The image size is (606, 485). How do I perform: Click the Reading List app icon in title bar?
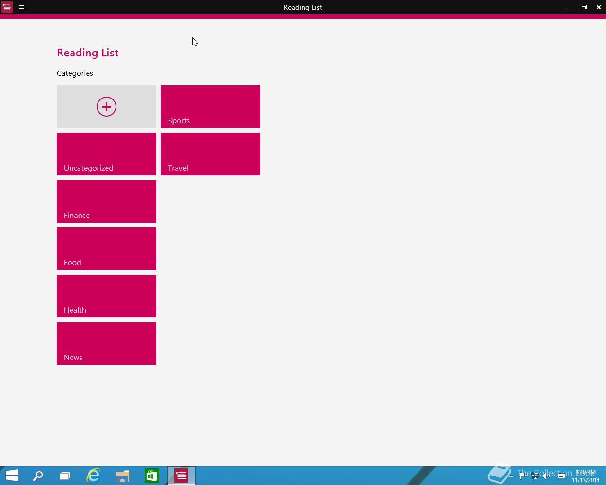(x=7, y=7)
